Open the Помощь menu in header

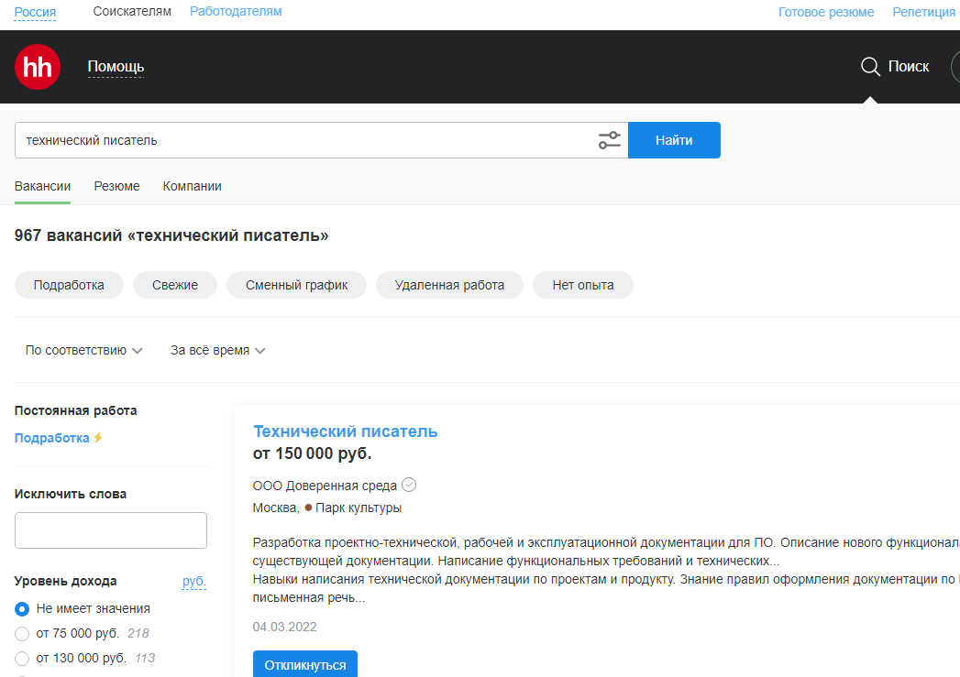click(x=116, y=67)
